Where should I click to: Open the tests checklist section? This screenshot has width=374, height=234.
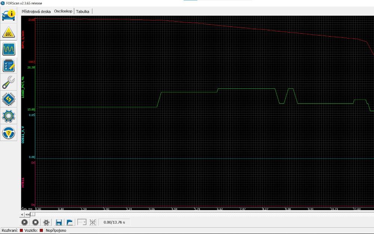point(8,66)
